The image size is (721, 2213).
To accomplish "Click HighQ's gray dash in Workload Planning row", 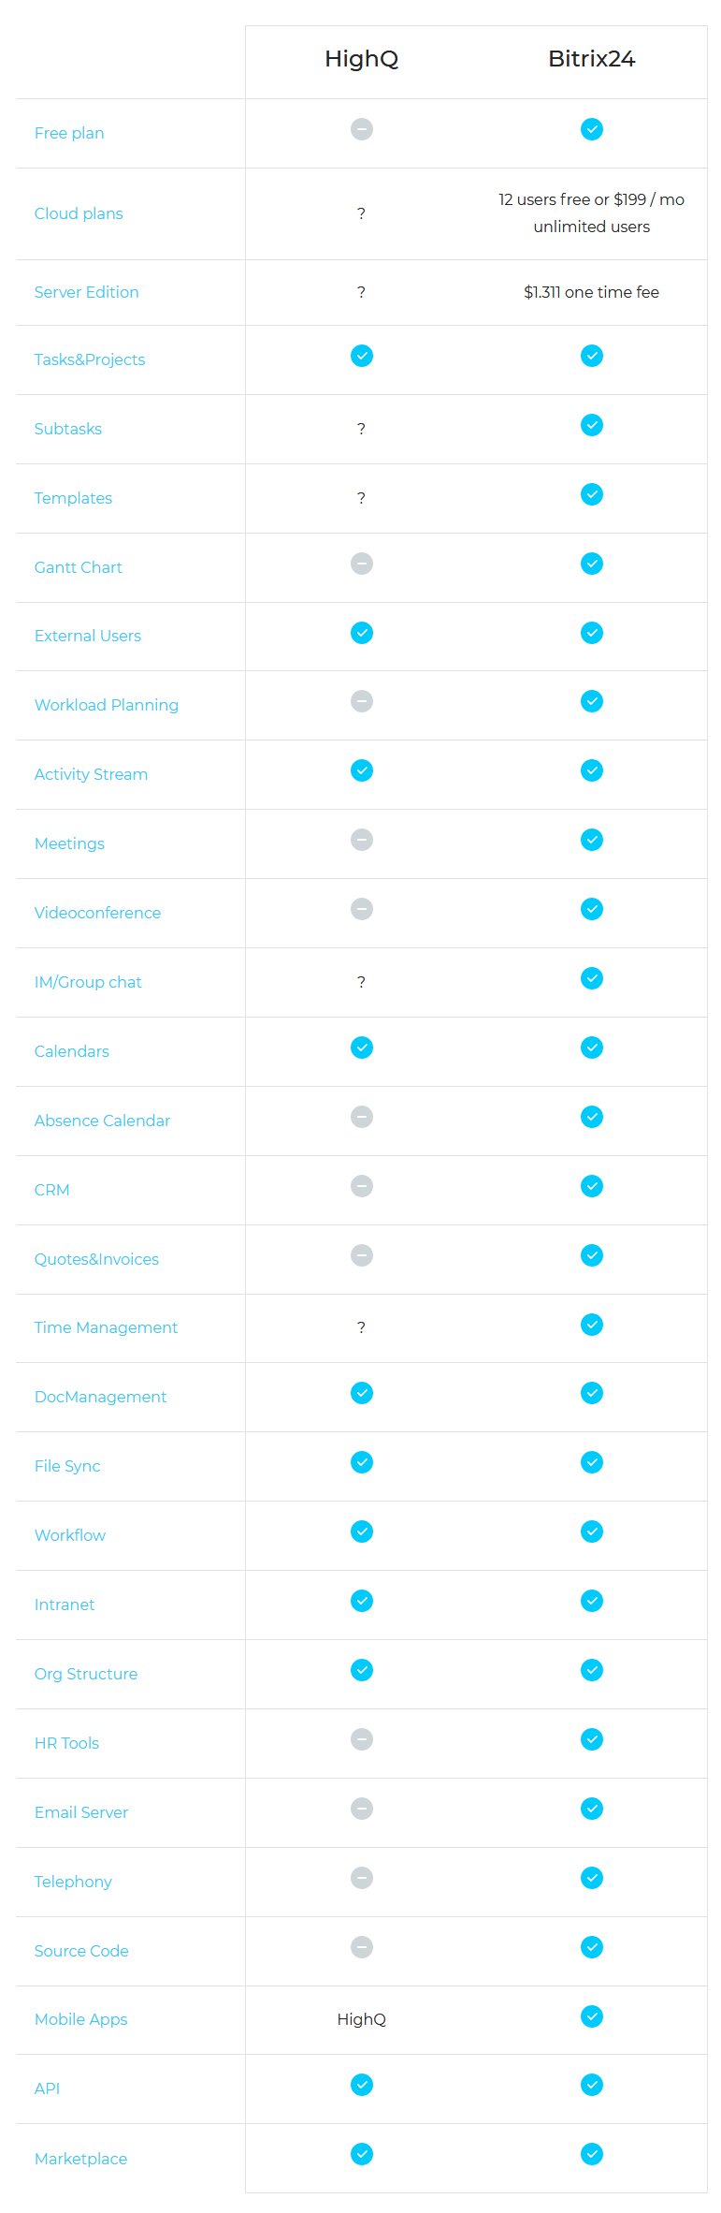I will point(362,701).
